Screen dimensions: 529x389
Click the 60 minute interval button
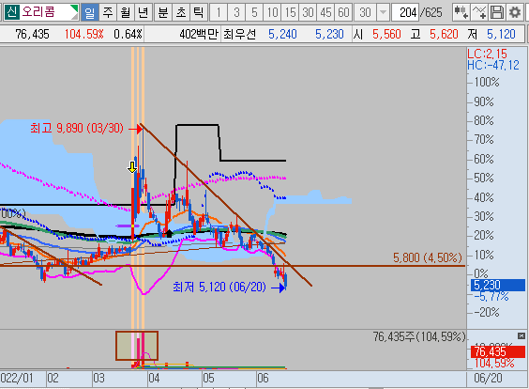point(343,12)
